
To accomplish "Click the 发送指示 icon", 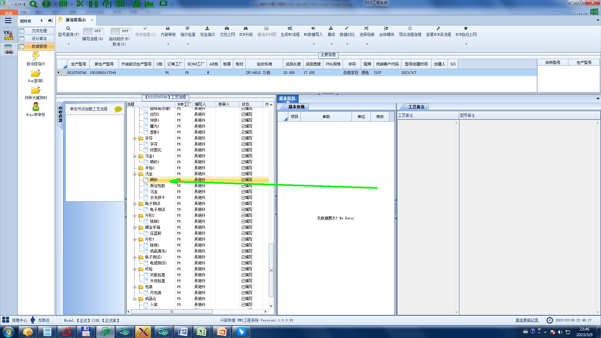I will click(207, 28).
